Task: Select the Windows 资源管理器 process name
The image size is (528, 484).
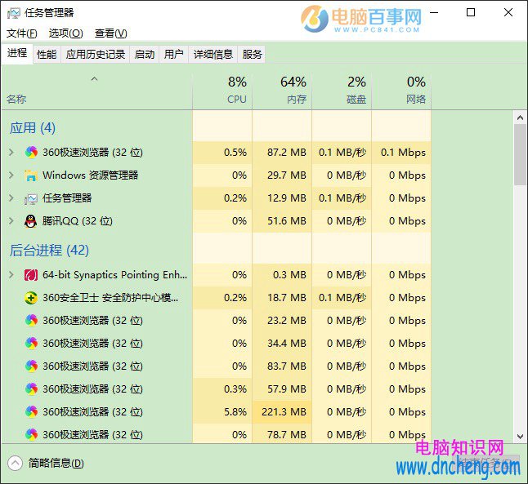Action: (x=90, y=175)
